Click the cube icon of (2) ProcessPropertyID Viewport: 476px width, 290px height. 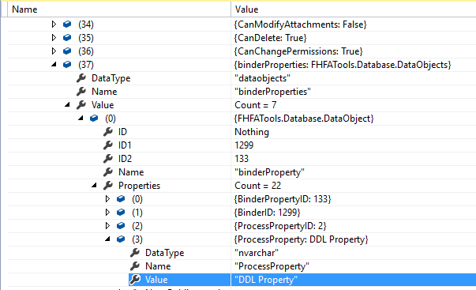121,225
